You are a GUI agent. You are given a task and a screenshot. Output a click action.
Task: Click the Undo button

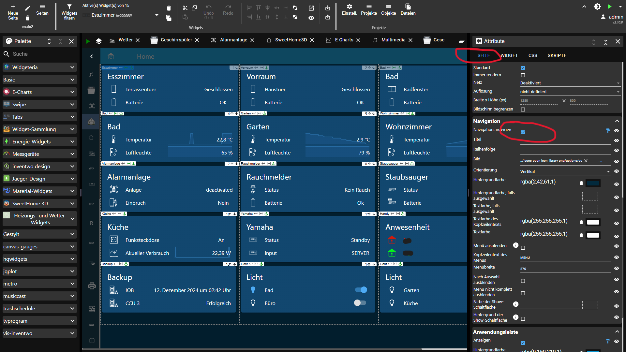click(x=209, y=11)
